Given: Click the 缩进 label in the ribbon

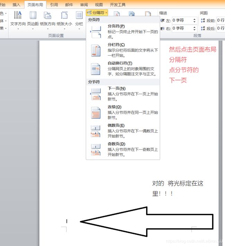Looking at the screenshot, I should pos(163,13).
